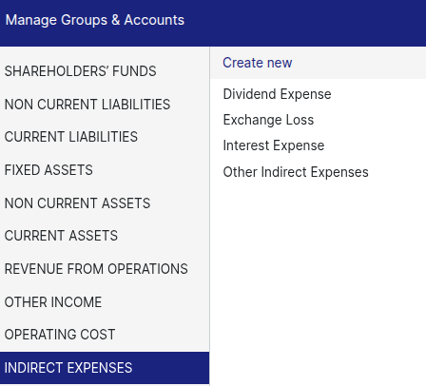The height and width of the screenshot is (386, 426).
Task: Open the Dividend Expense account
Action: 277,94
